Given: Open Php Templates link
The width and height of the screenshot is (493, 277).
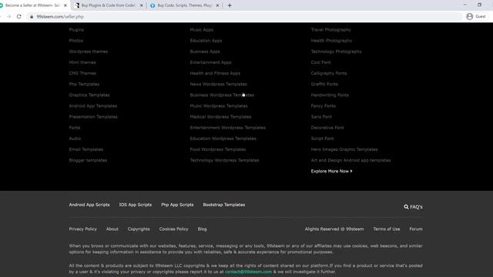Looking at the screenshot, I should (x=84, y=84).
